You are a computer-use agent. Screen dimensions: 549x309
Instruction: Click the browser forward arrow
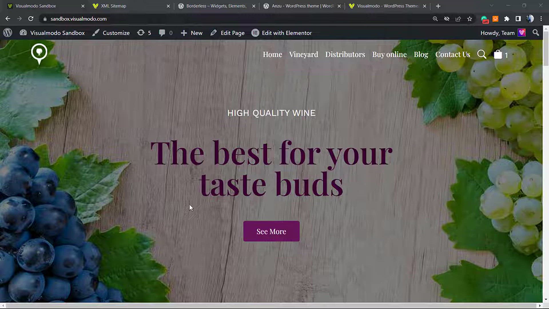pos(19,19)
